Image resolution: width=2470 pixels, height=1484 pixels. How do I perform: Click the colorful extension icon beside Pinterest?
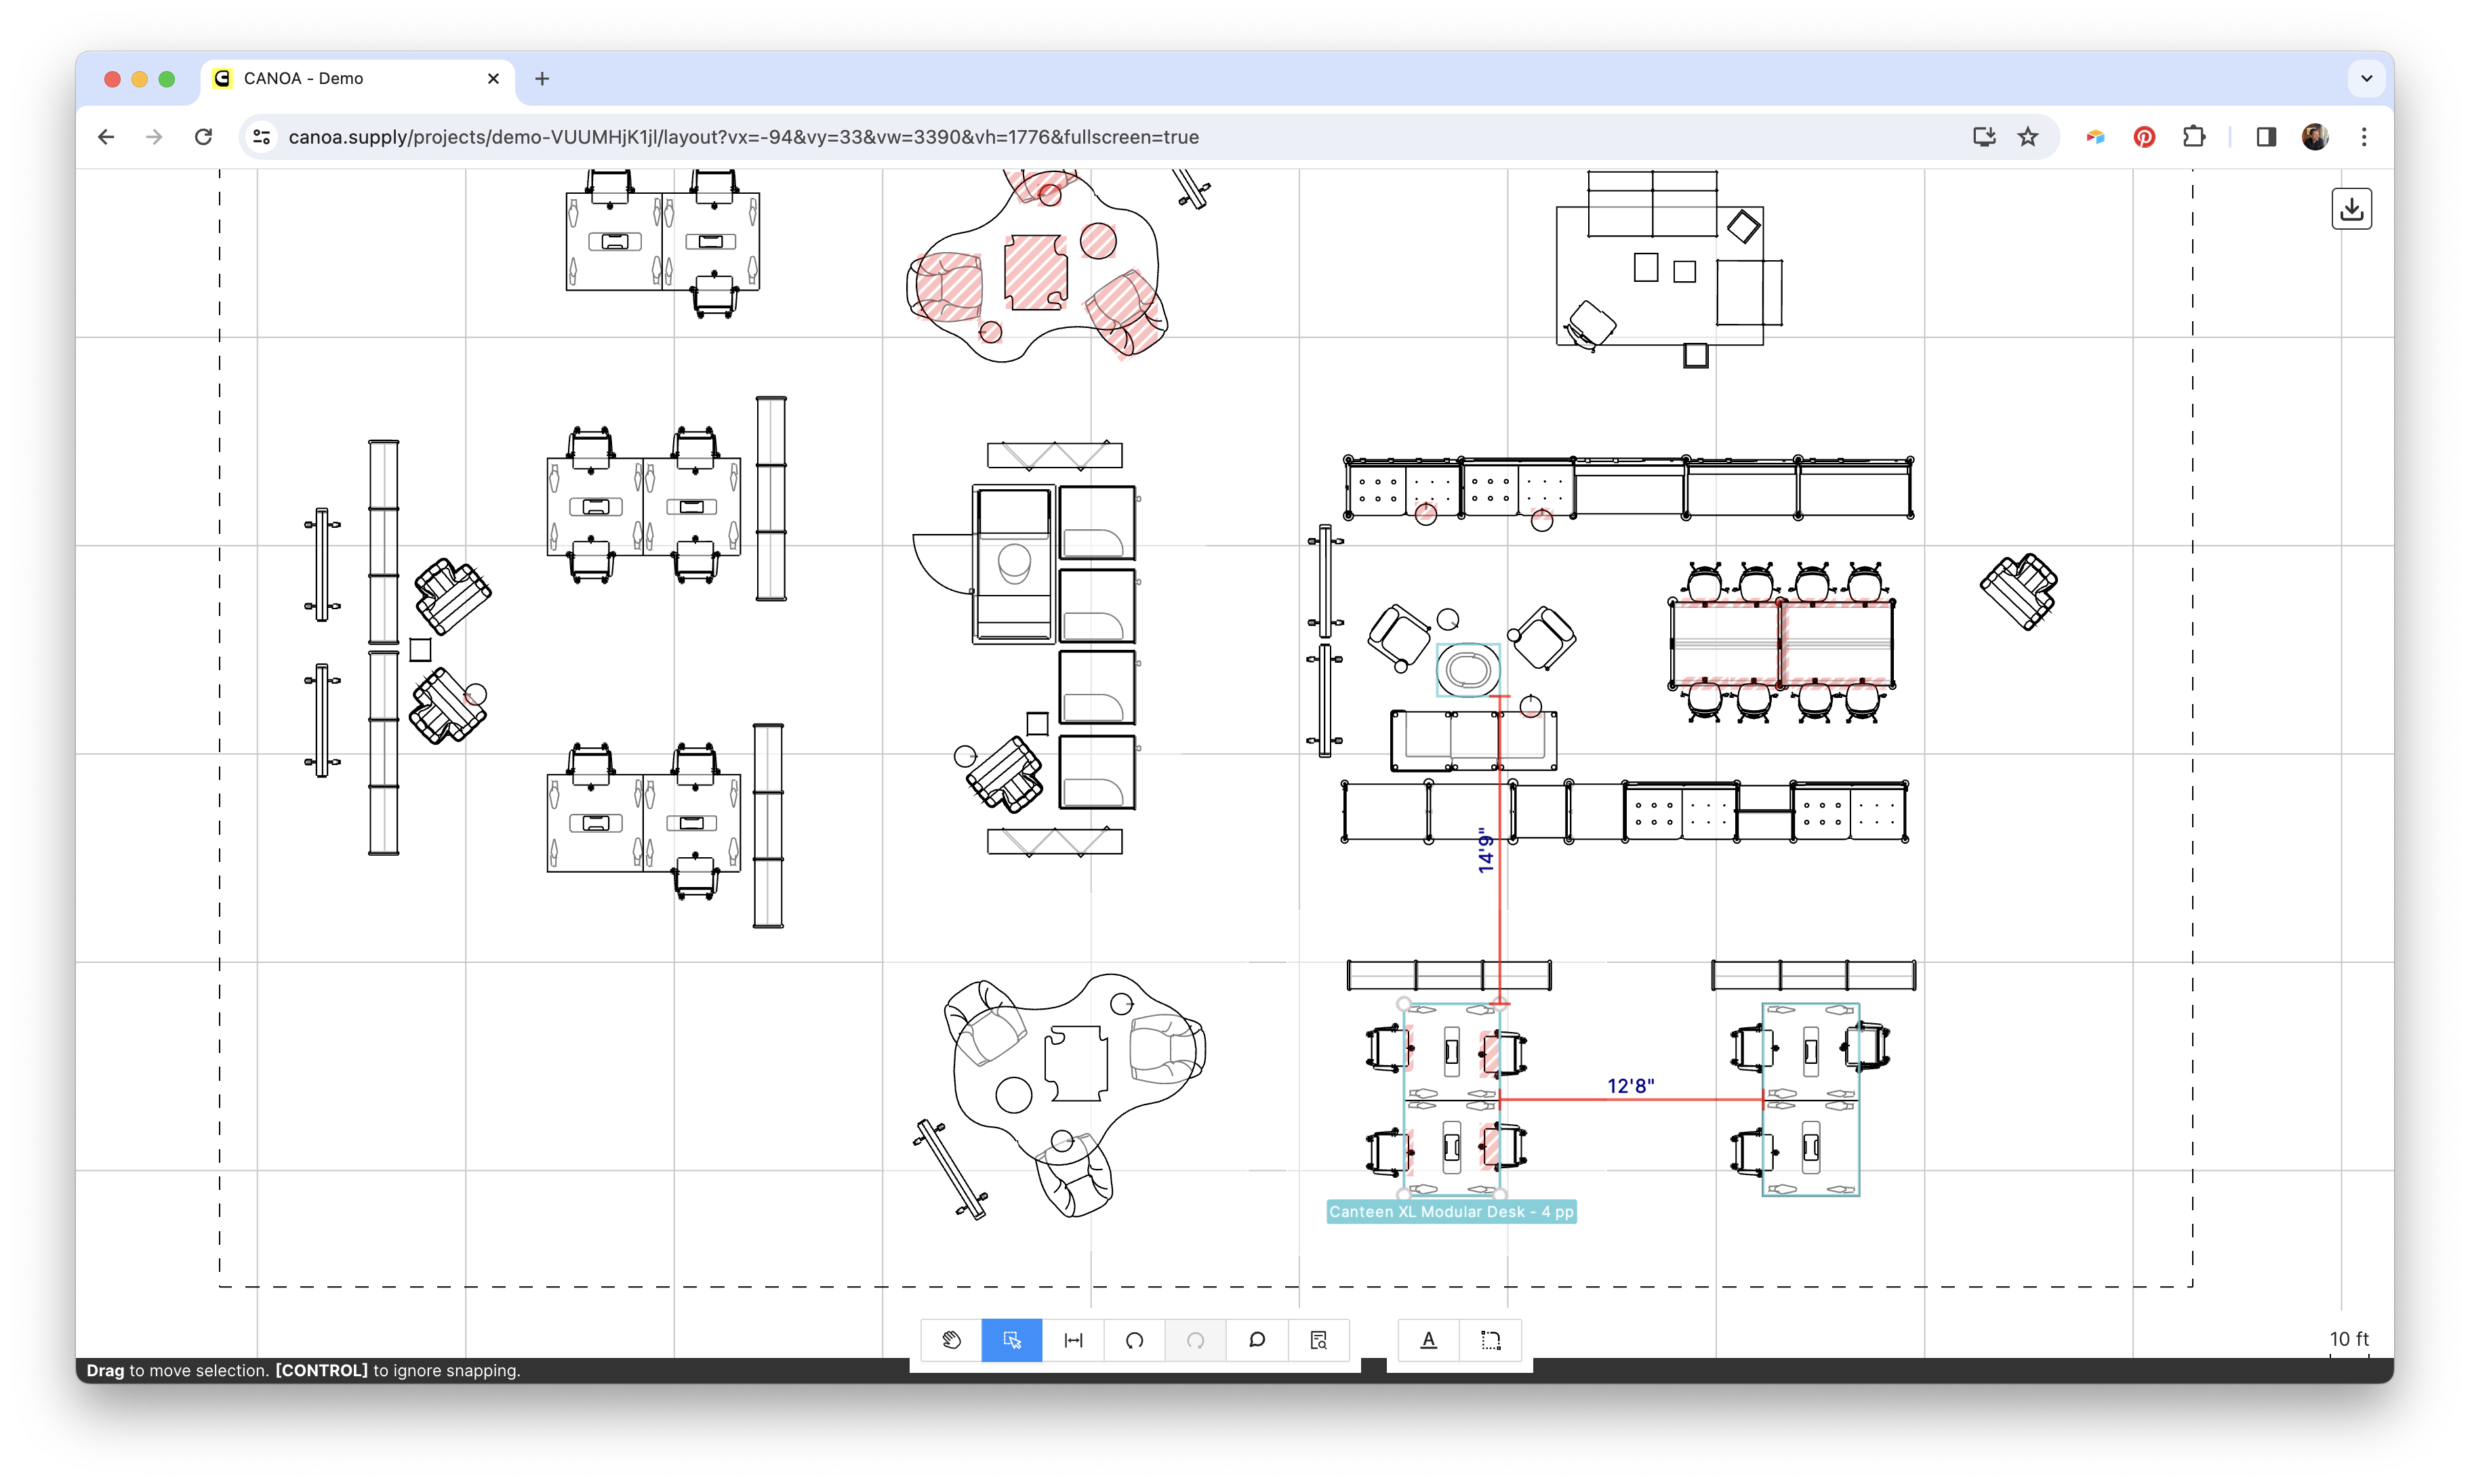coord(2095,137)
